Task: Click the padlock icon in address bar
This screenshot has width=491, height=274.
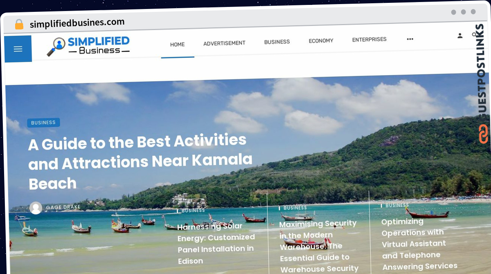Action: (19, 24)
